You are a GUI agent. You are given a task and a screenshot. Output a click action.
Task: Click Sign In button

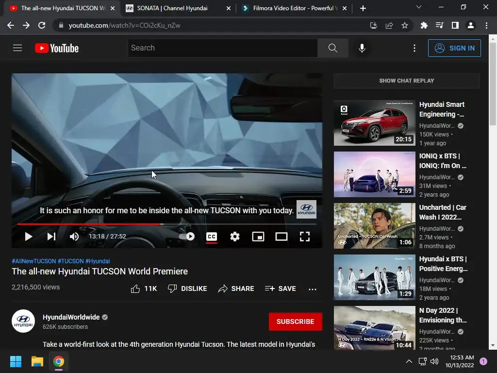click(454, 48)
